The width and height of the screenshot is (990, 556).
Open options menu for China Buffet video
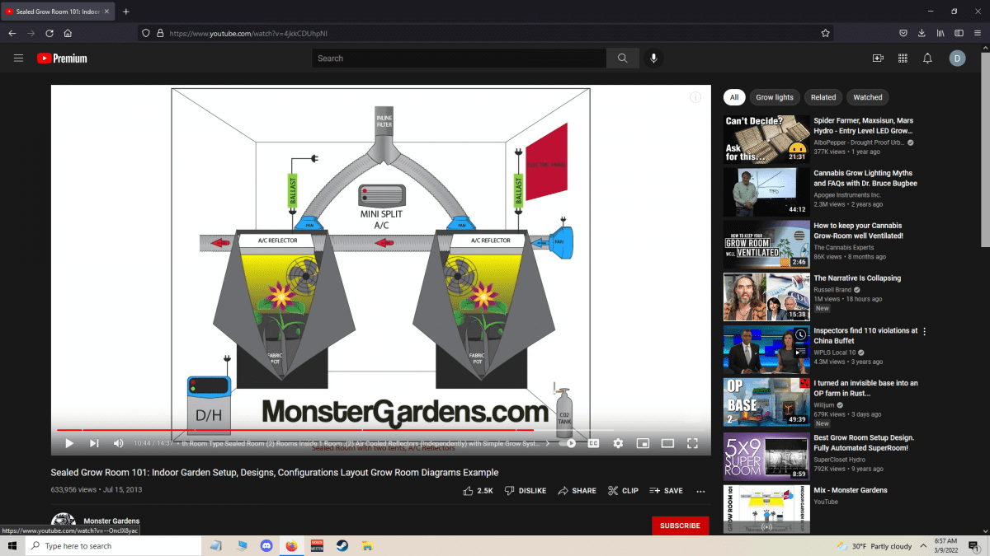click(924, 332)
